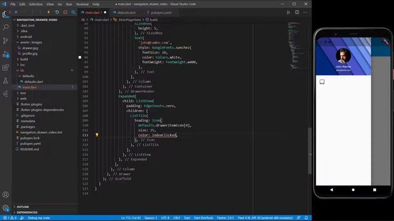Pause the debug session

(x=16, y=12)
